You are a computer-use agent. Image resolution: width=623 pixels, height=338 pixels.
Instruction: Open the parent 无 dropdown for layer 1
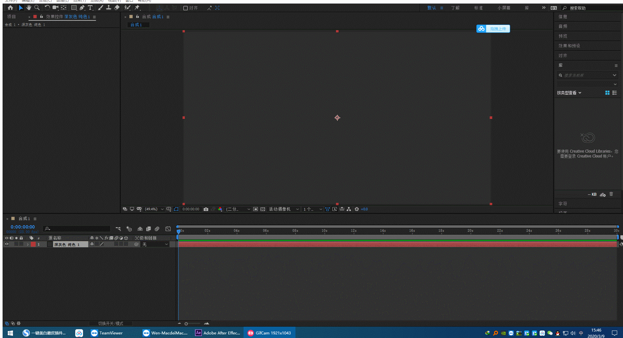coord(155,244)
